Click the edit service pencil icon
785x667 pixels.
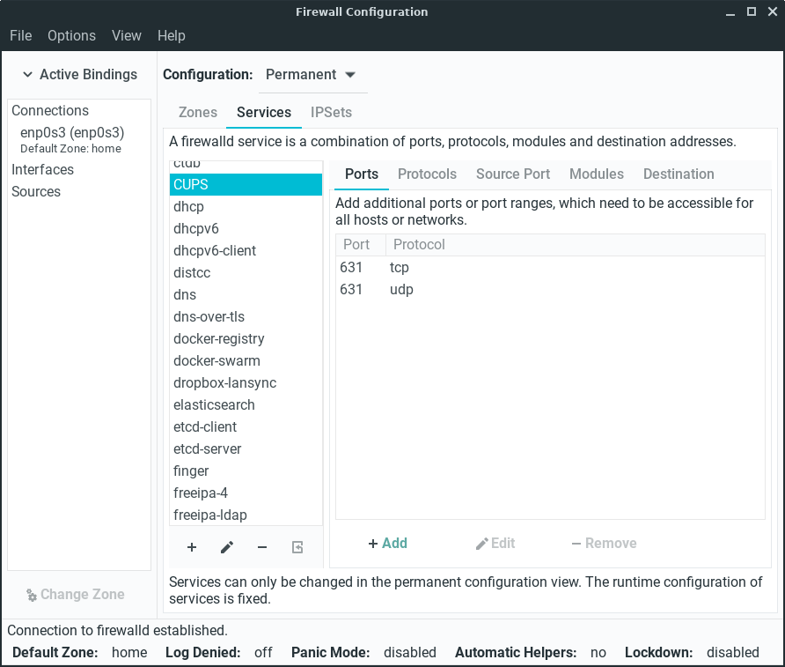(x=227, y=547)
